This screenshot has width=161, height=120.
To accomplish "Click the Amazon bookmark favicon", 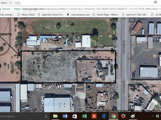I will point(68,15).
